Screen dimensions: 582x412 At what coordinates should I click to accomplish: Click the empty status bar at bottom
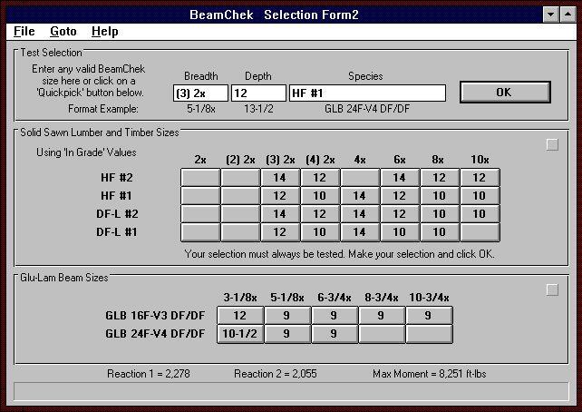click(x=291, y=391)
